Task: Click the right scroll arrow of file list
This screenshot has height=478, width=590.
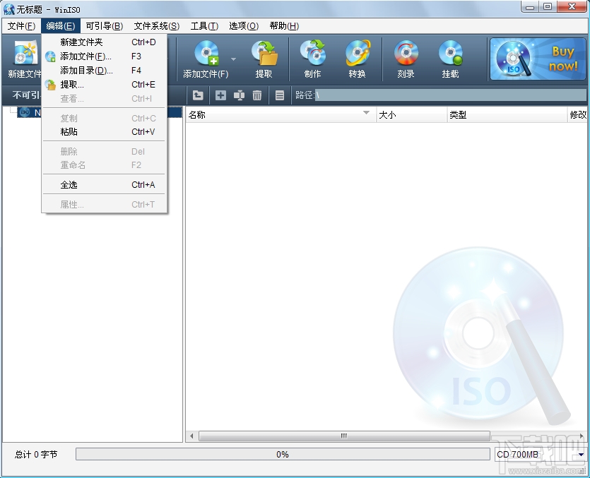Action: [x=582, y=436]
